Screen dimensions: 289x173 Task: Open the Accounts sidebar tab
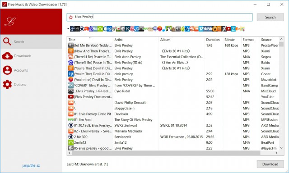(31, 70)
